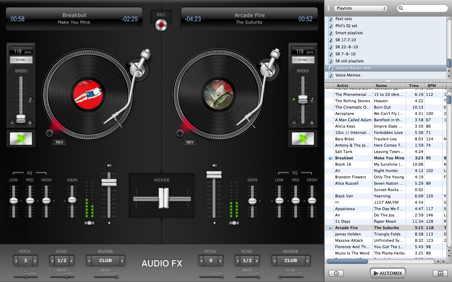Raise left deck PITCH with right arrow
The height and width of the screenshot is (282, 452).
coord(35,261)
